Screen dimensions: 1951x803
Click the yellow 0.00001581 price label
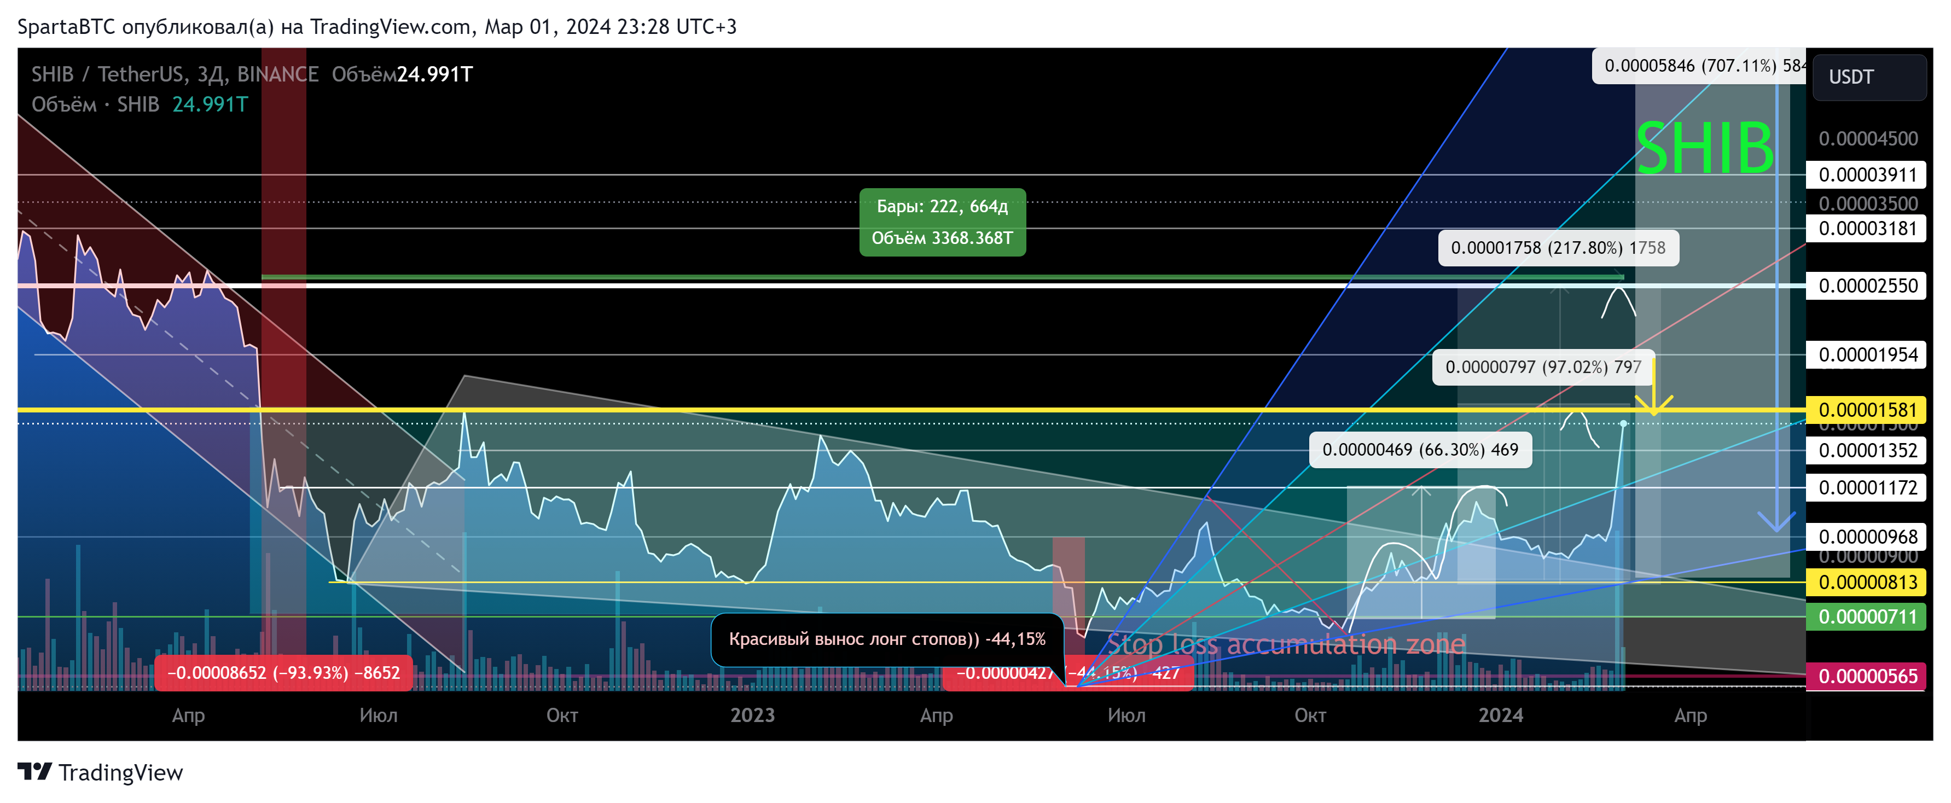tap(1866, 410)
